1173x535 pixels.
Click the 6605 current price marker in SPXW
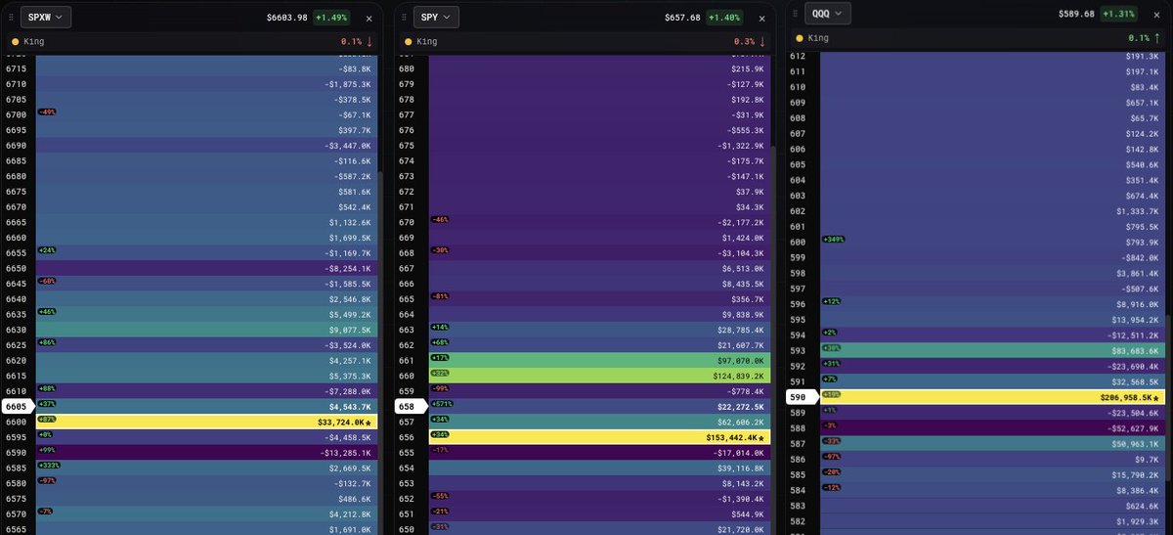click(18, 406)
